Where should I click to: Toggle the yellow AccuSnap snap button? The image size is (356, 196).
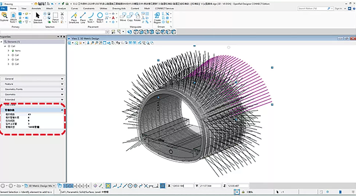pos(108,186)
